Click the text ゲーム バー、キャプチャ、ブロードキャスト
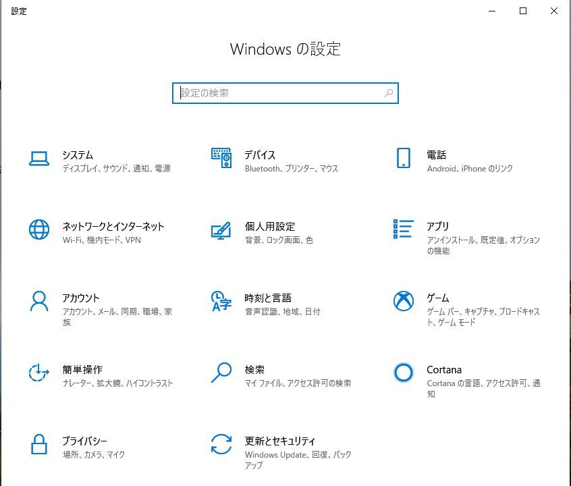The width and height of the screenshot is (571, 486). (x=483, y=317)
